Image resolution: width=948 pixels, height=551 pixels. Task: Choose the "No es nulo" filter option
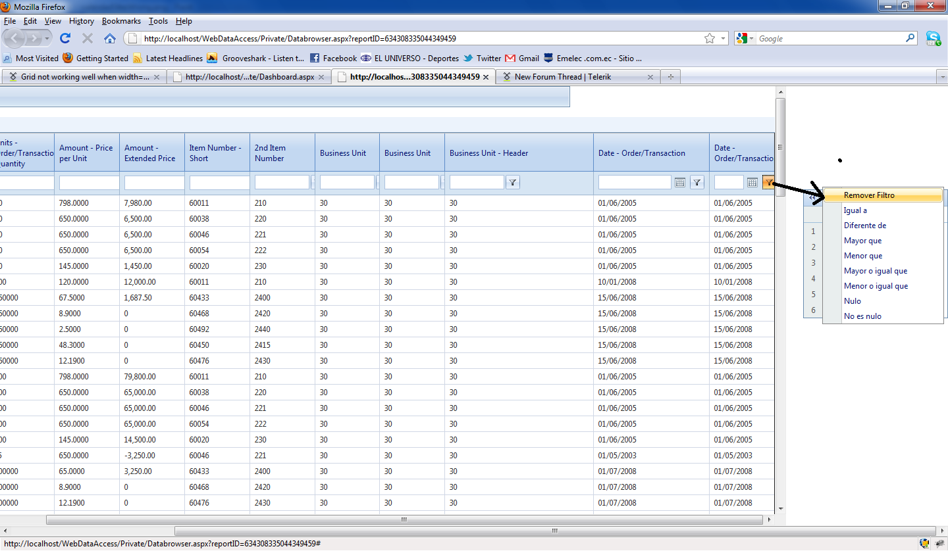[862, 316]
